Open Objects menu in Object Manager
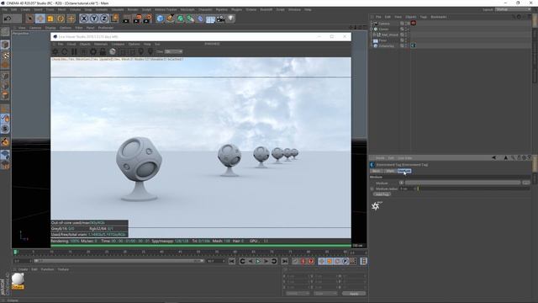The height and width of the screenshot is (303, 538). [x=411, y=17]
